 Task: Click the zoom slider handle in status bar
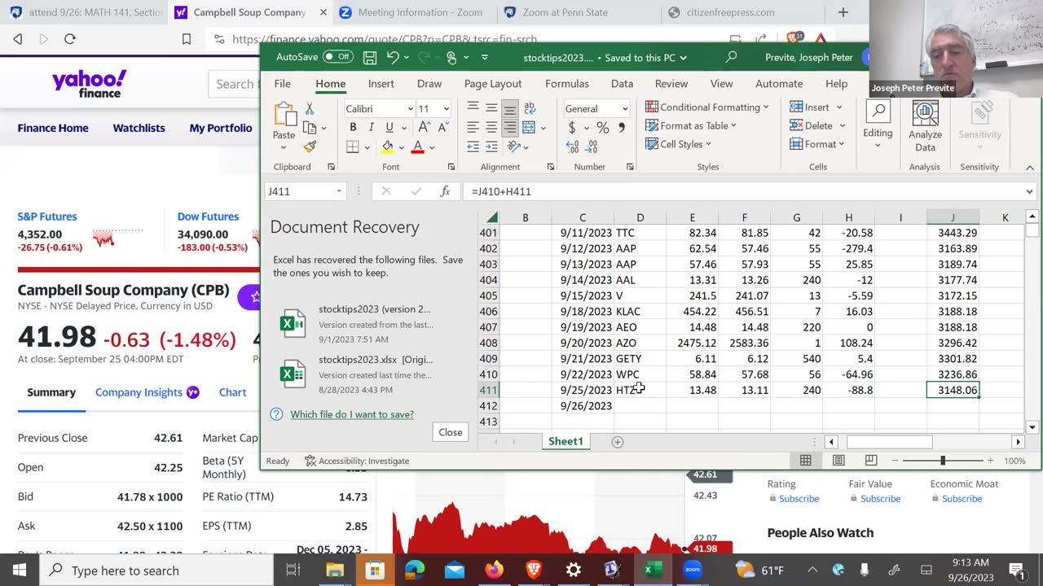coord(943,461)
